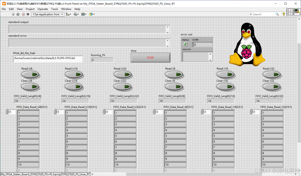301x176 pixels.
Task: Open the Context Help question mark icon
Action: point(284,14)
